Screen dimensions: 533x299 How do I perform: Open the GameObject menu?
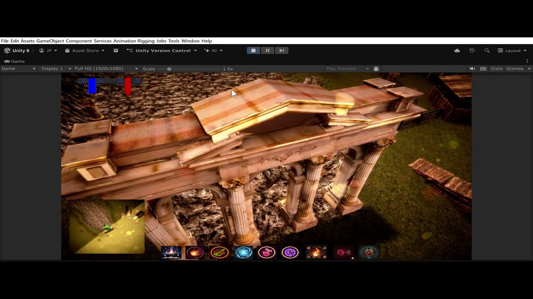tap(50, 41)
